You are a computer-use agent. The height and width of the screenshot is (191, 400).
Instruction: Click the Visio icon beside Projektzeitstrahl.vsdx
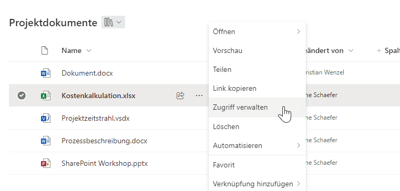[x=46, y=119]
